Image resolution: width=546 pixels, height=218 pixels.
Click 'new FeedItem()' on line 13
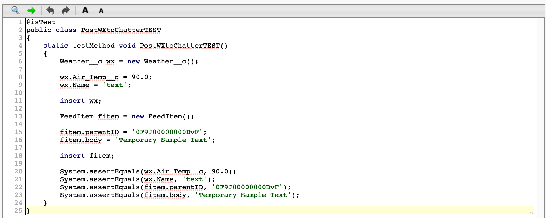tap(163, 117)
